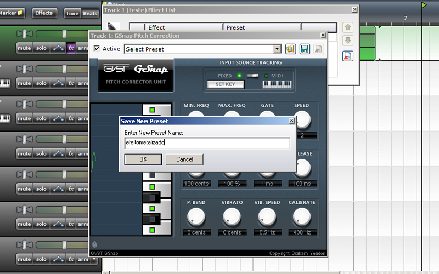Mute the fifth track
This screenshot has height=274, width=439.
coord(24,189)
